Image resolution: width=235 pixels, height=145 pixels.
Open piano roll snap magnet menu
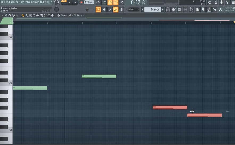(x=10, y=15)
